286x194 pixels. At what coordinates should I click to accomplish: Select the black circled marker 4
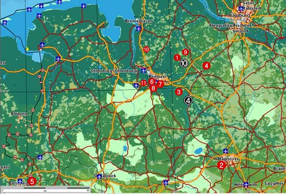point(188,100)
